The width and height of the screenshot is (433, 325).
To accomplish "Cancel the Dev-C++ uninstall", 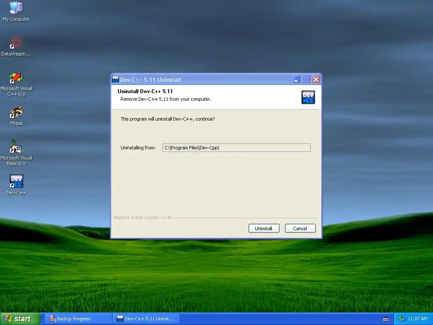I will pyautogui.click(x=300, y=228).
